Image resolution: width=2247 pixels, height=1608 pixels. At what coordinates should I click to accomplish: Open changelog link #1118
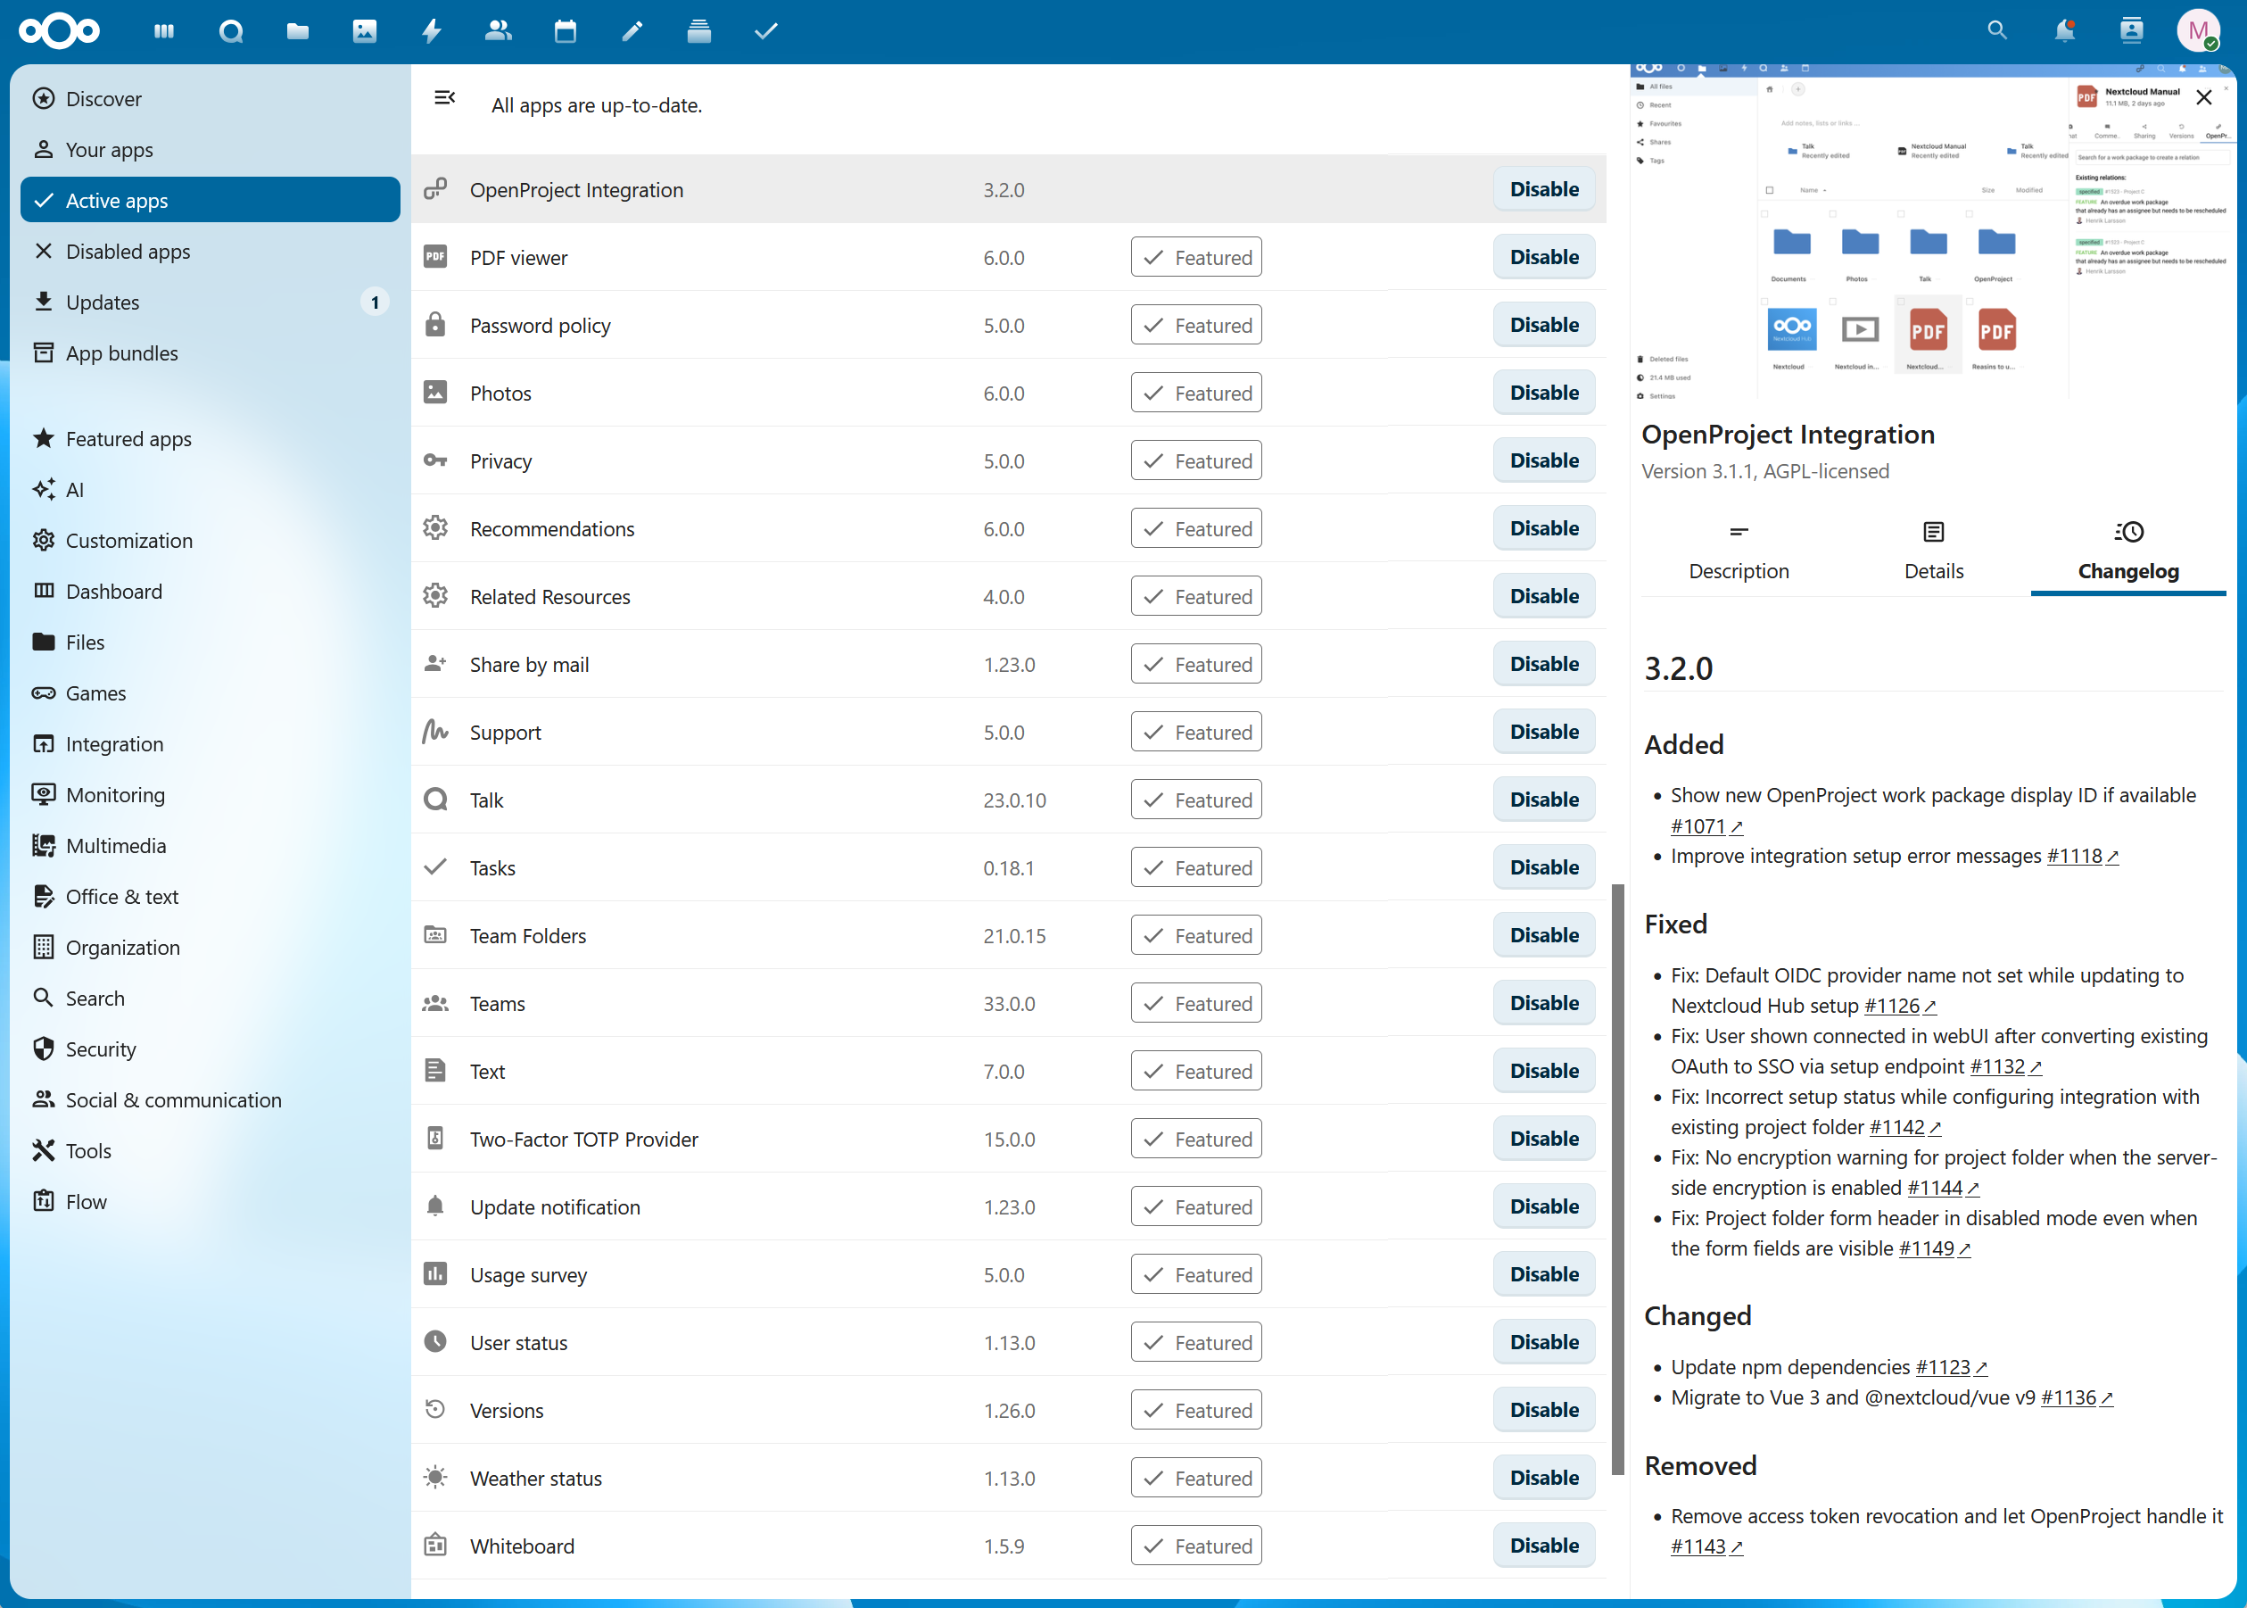click(x=2083, y=856)
